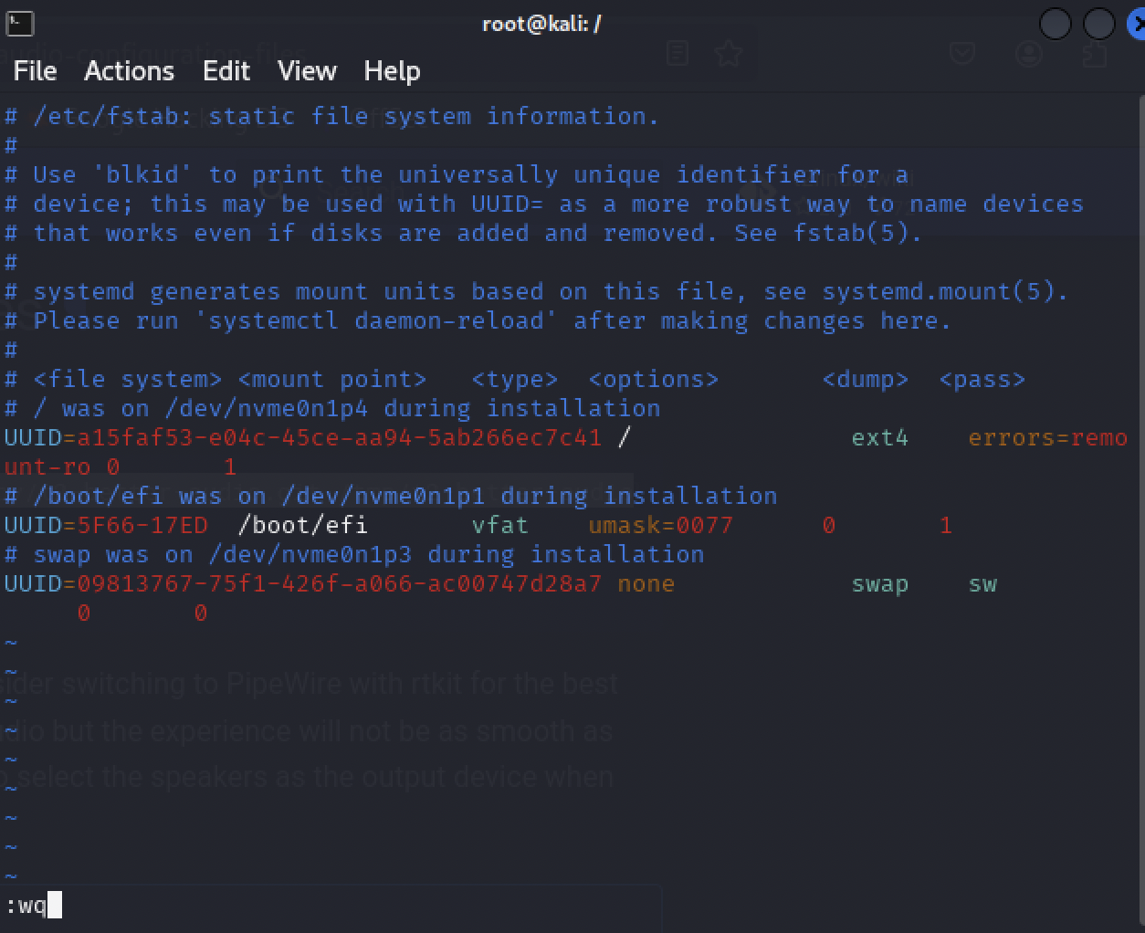This screenshot has height=933, width=1145.
Task: Place cursor on the root partition UUID a15faf53
Action: pyautogui.click(x=339, y=438)
